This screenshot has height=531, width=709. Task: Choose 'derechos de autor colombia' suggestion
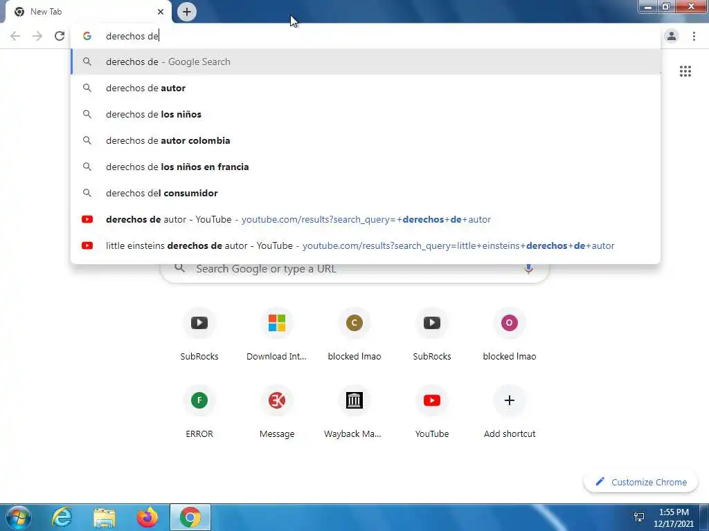[366, 140]
